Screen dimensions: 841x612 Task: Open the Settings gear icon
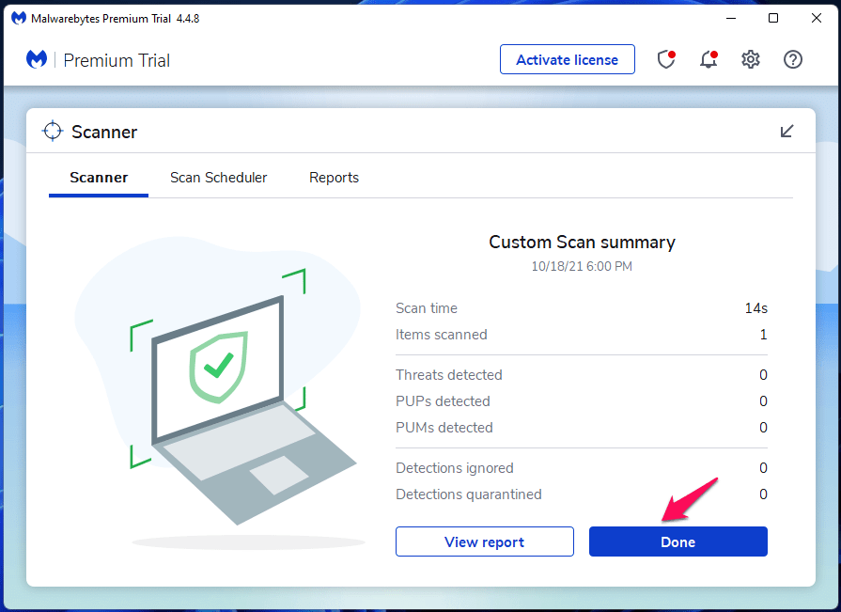click(751, 59)
